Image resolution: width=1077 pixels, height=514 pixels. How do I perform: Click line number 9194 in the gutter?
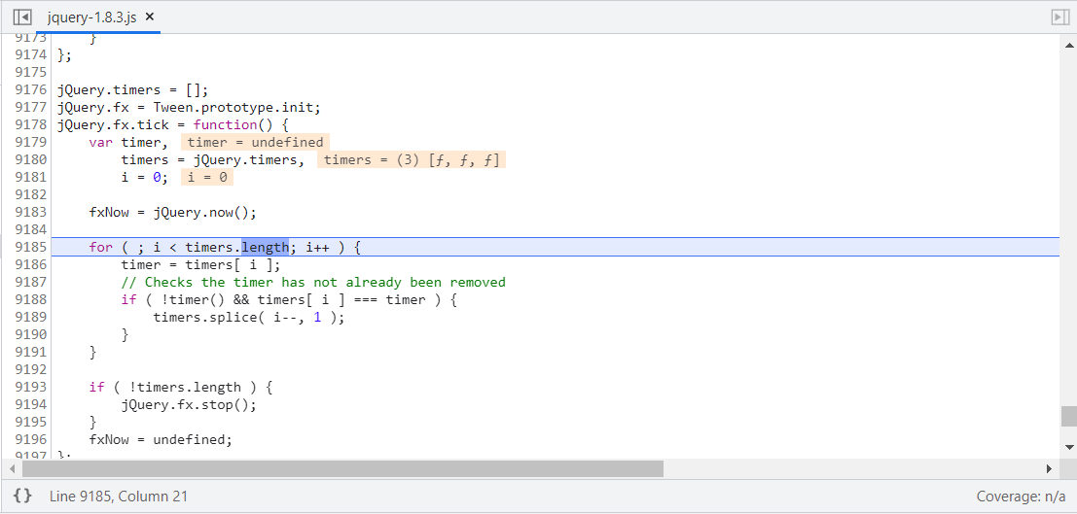tap(31, 404)
